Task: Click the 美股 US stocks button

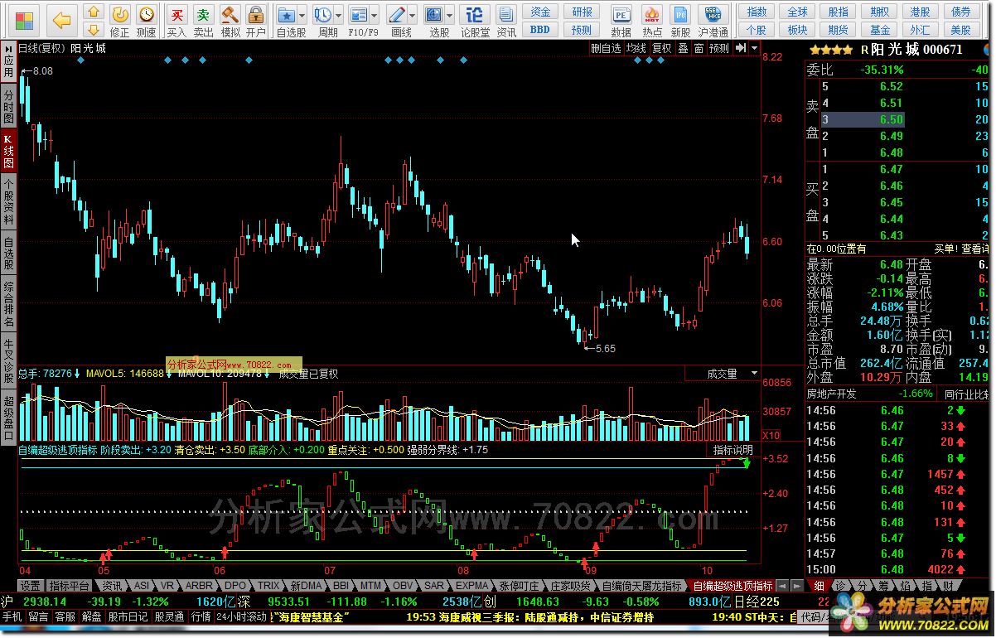Action: pyautogui.click(x=960, y=30)
